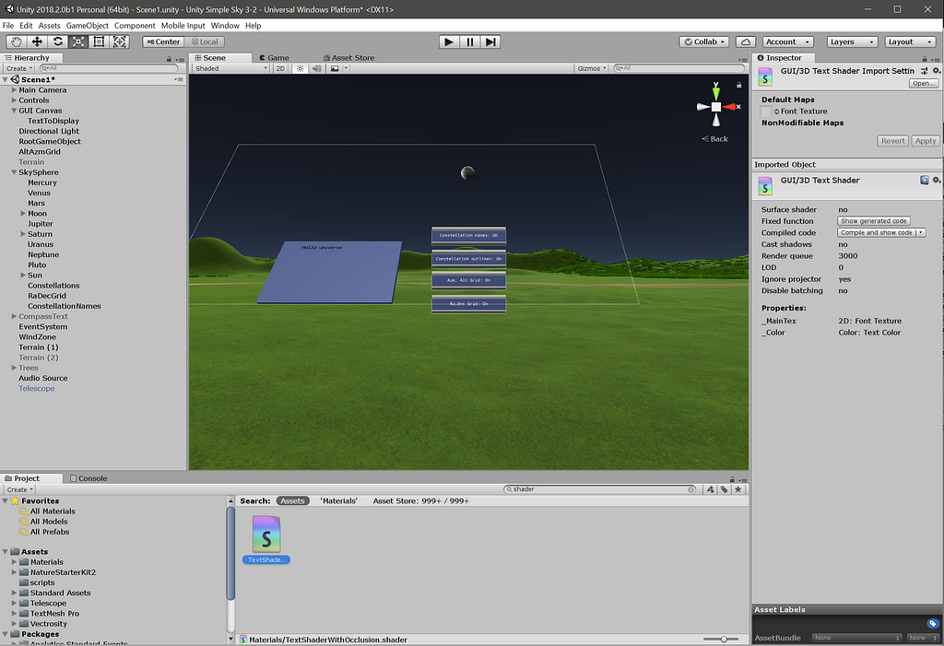Image resolution: width=944 pixels, height=646 pixels.
Task: Select the Rotate tool
Action: point(58,41)
